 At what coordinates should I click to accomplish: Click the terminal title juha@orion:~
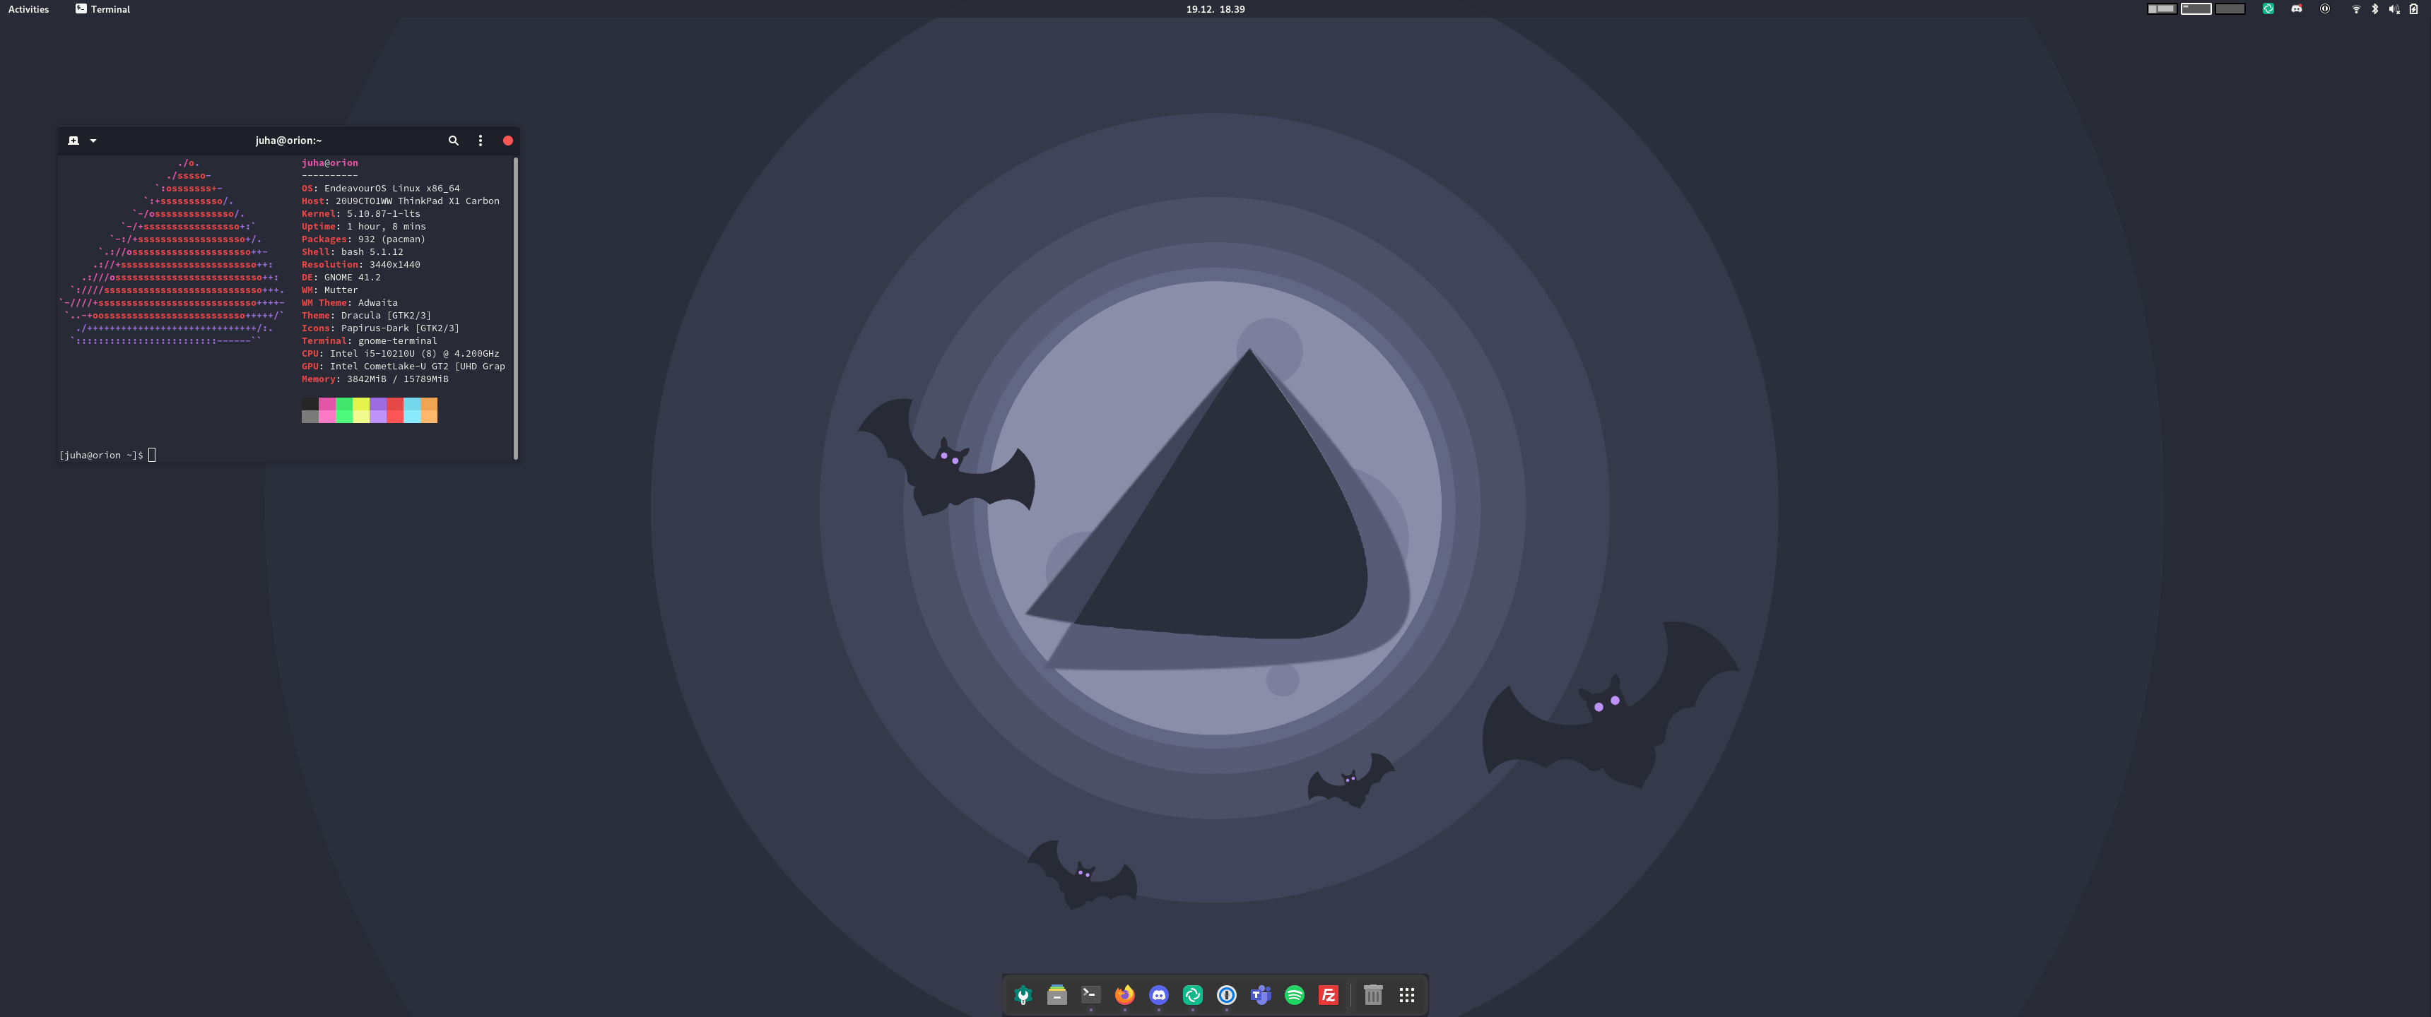(x=289, y=141)
